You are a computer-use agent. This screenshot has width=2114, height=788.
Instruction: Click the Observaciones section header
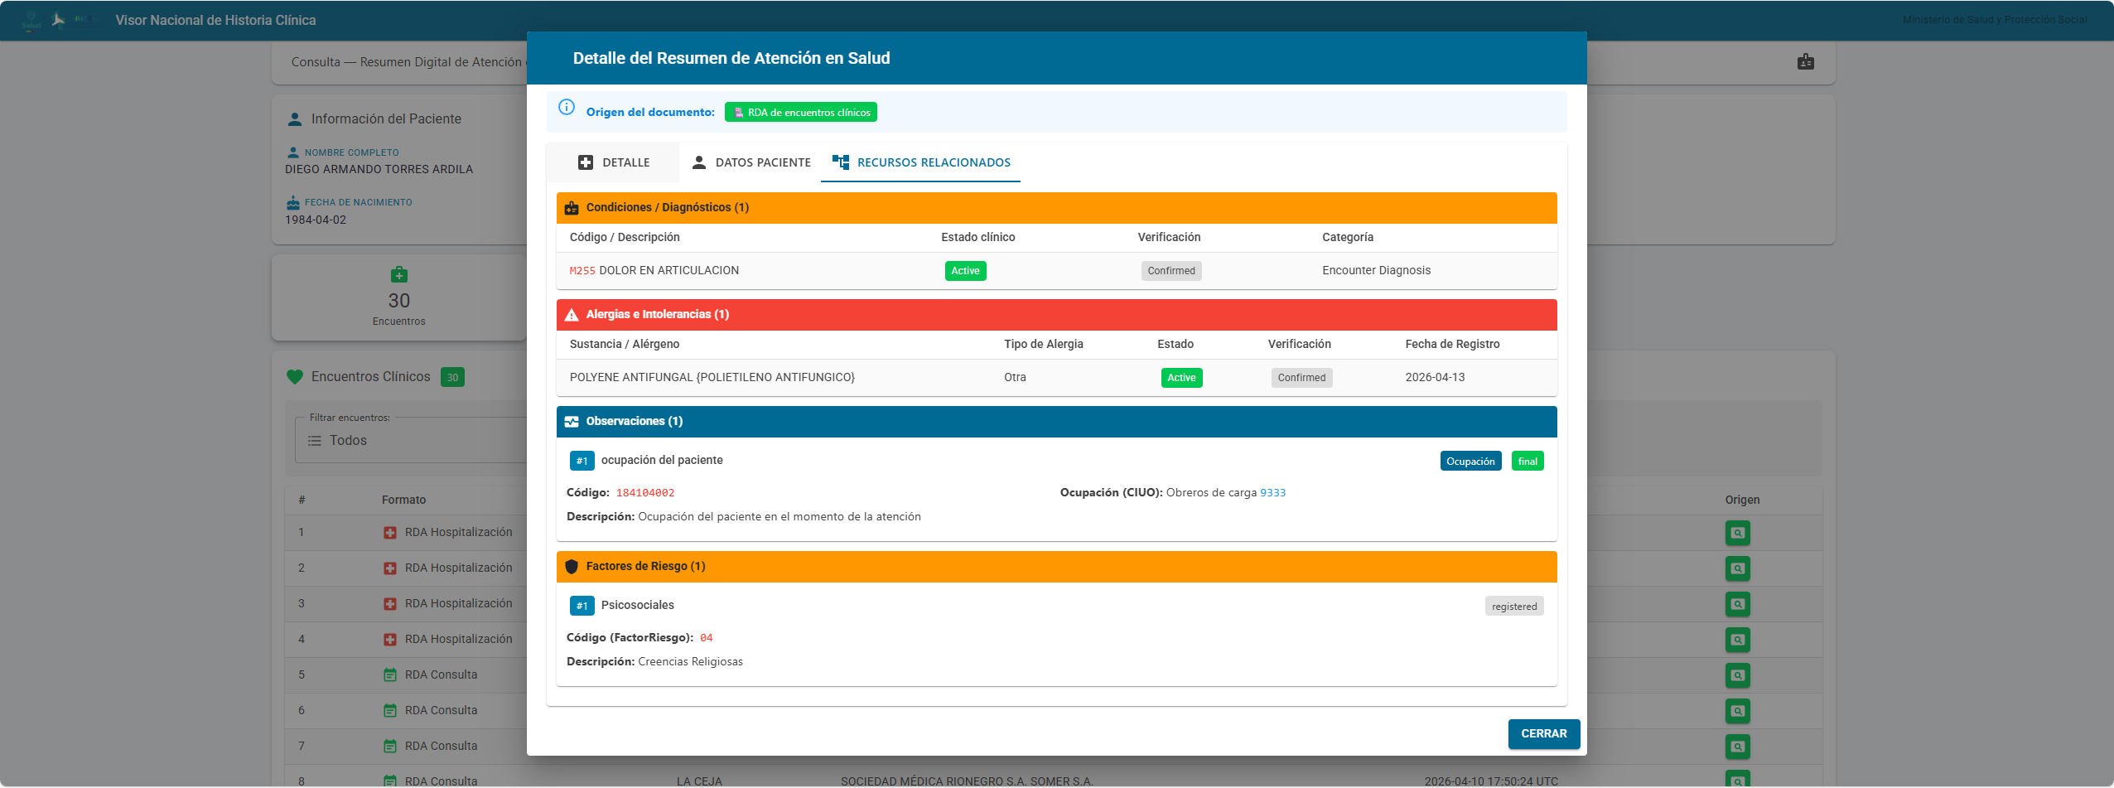click(634, 421)
